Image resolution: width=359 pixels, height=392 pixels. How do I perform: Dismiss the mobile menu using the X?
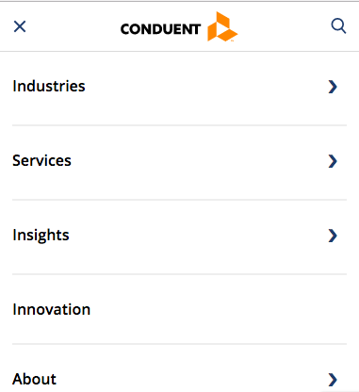(20, 26)
